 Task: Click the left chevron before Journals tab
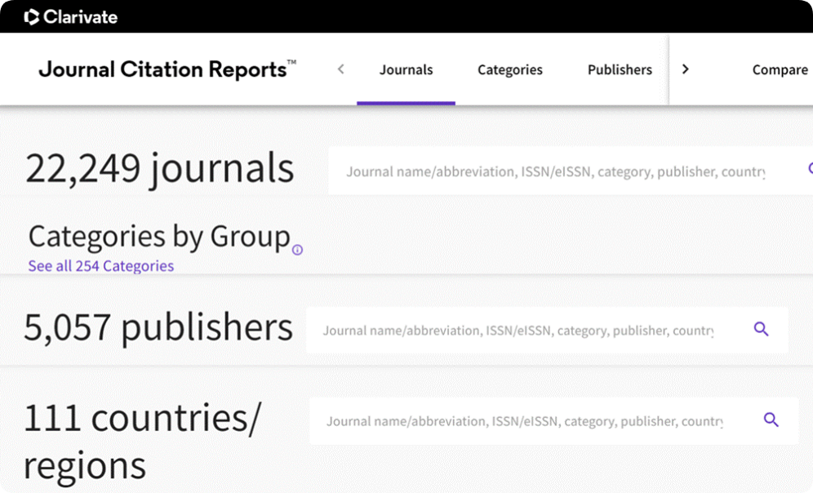[x=340, y=69]
